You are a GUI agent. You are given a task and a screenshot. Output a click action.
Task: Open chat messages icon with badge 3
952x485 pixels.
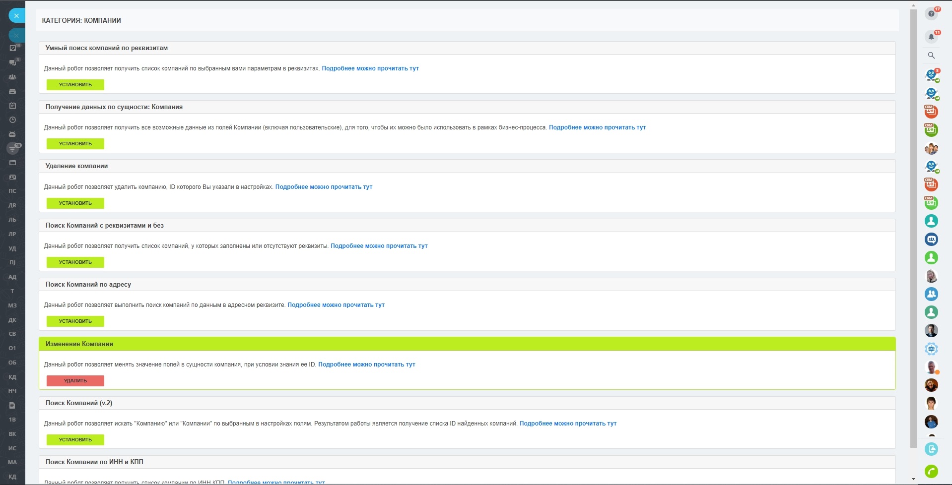13,62
